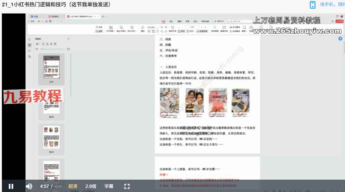Switch to the 稻壳素材 tab
Screen dimensions: 345x192
(x=54, y=16)
